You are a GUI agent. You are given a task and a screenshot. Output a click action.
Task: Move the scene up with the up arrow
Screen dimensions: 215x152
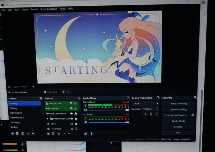pos(28,134)
